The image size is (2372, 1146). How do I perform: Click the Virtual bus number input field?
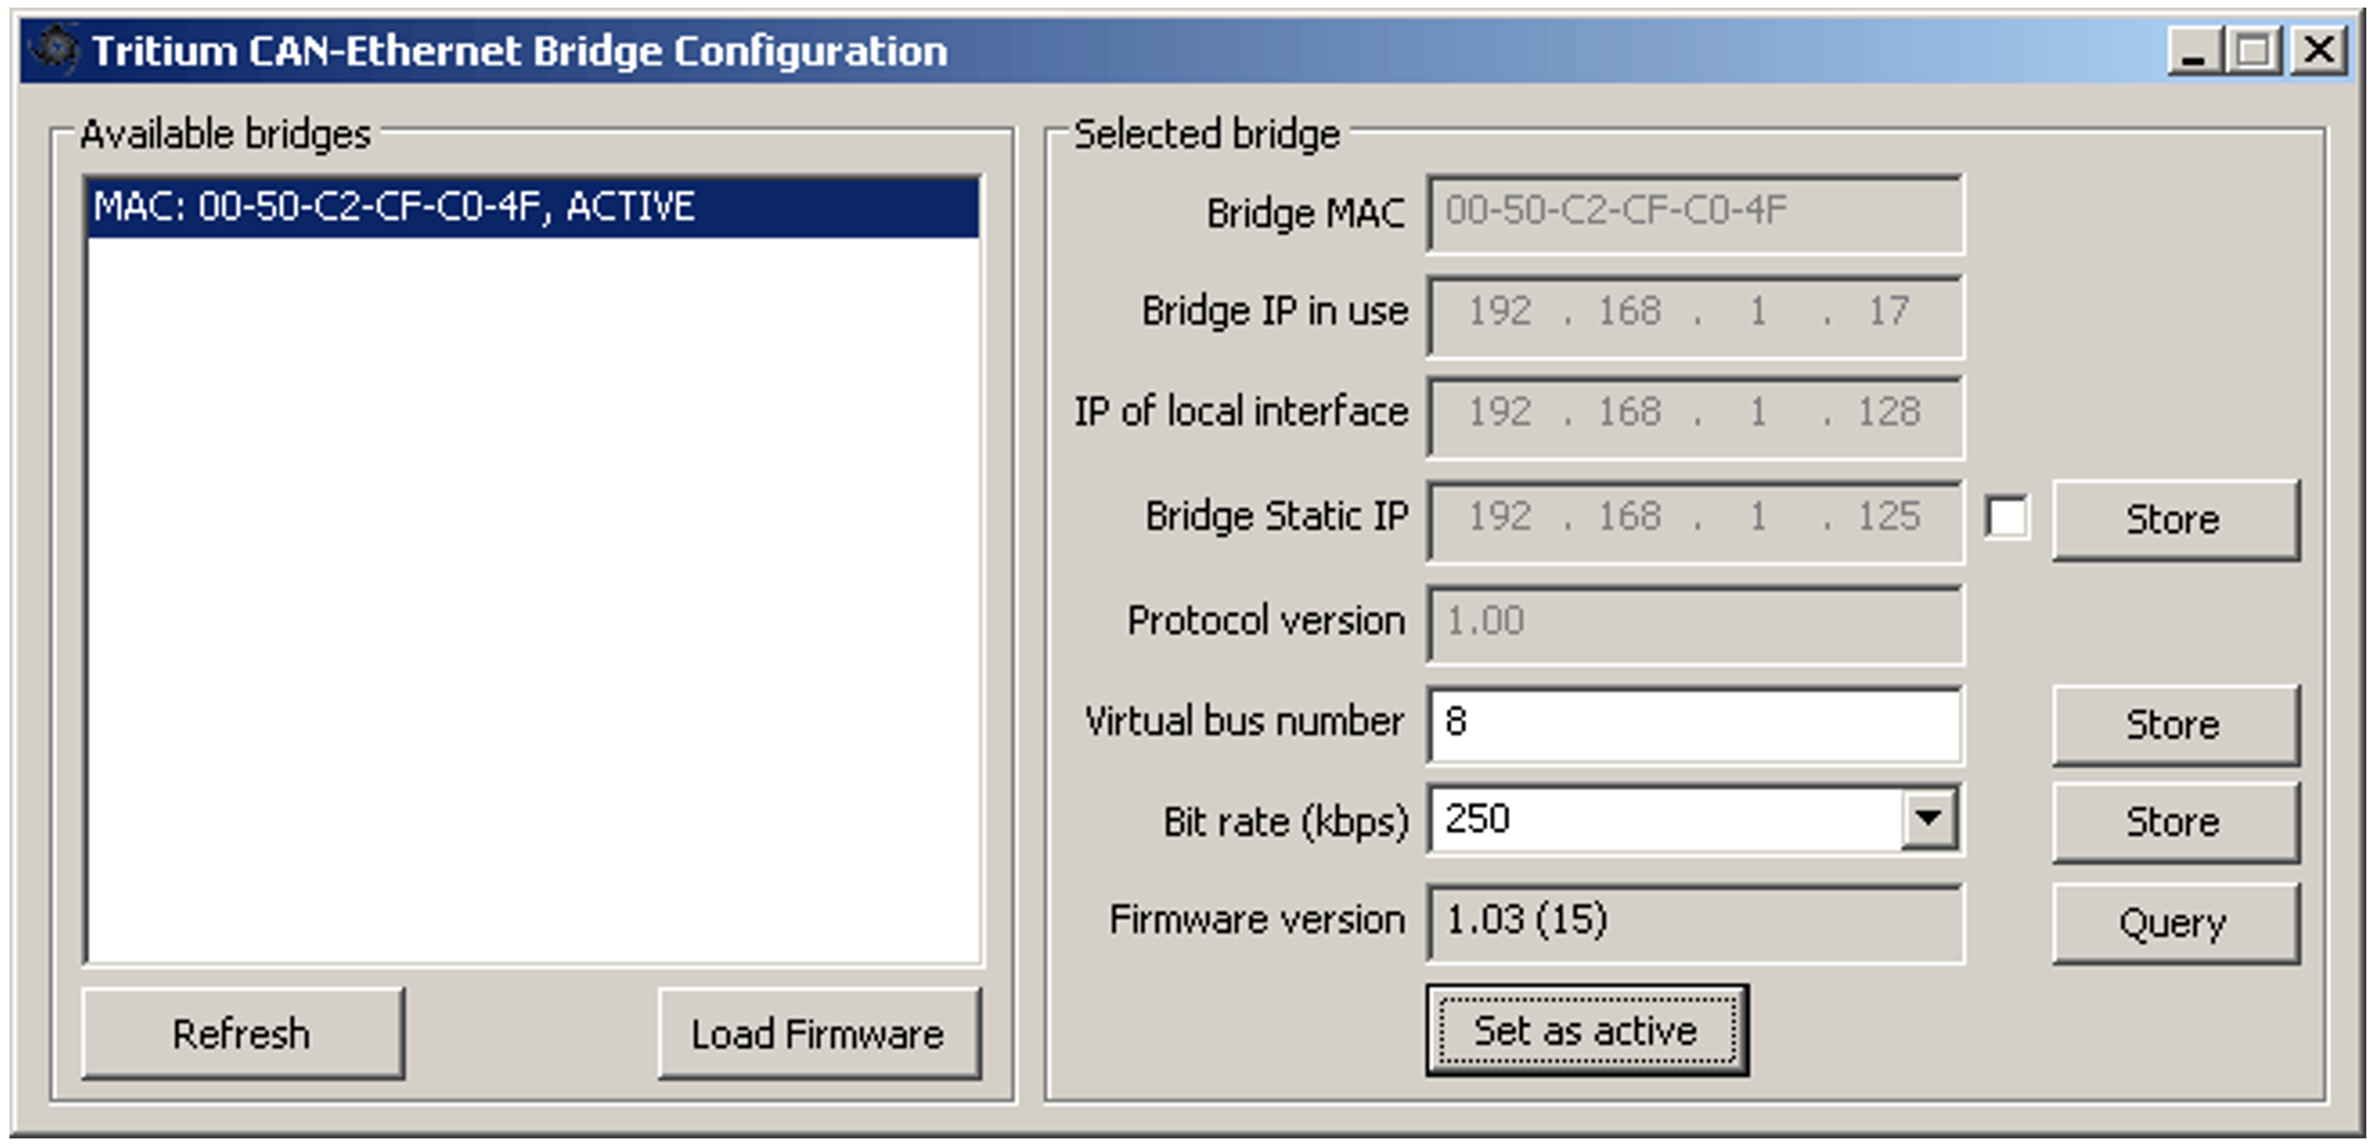(x=1695, y=725)
